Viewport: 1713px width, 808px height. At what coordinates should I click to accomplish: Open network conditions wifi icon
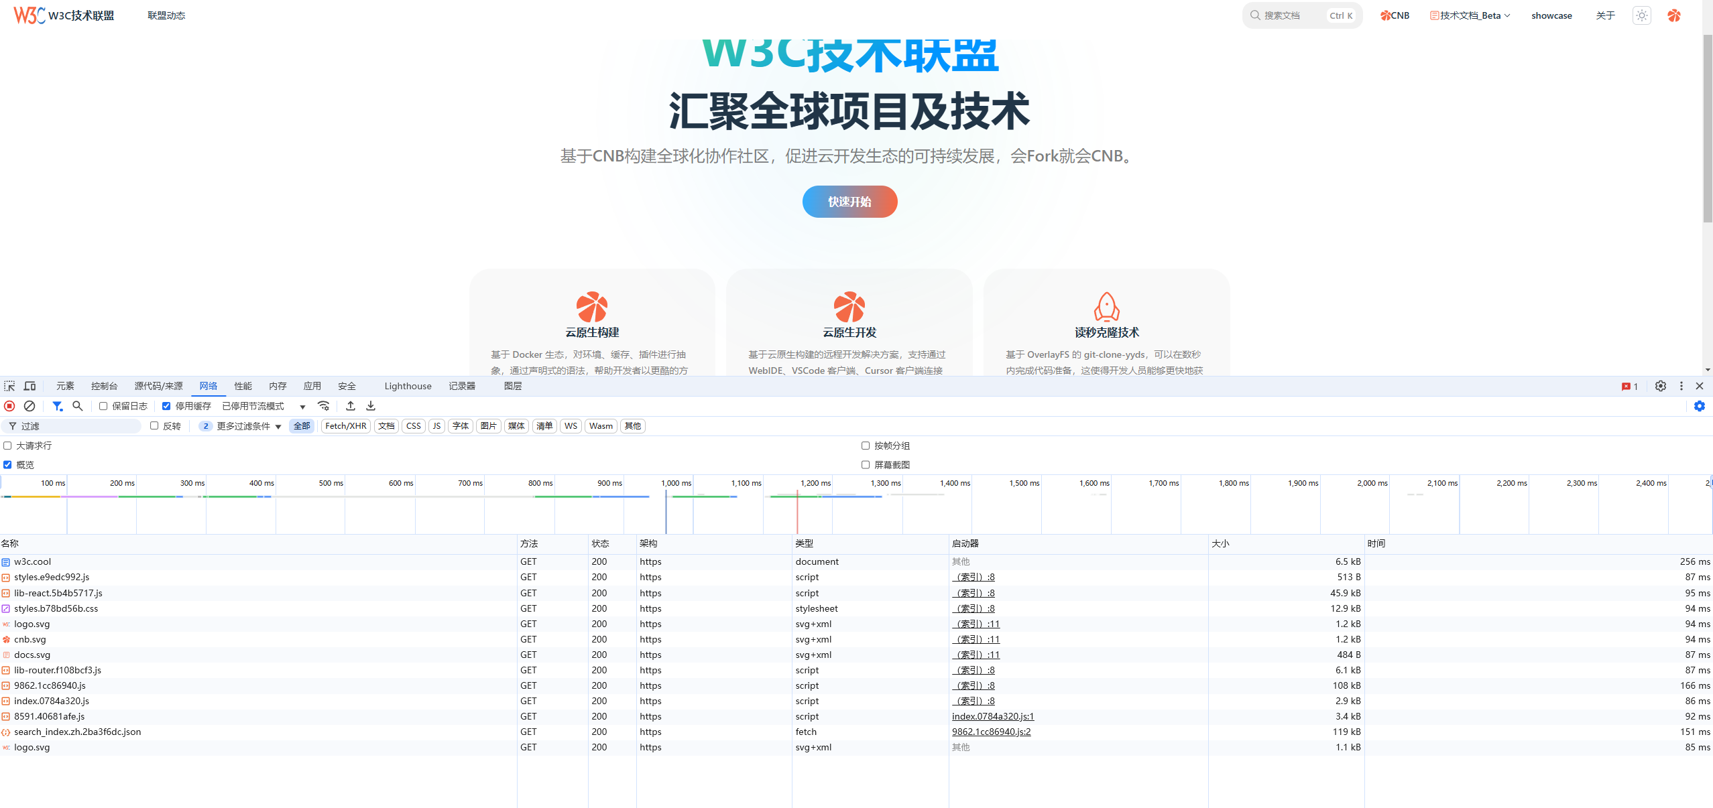click(323, 406)
